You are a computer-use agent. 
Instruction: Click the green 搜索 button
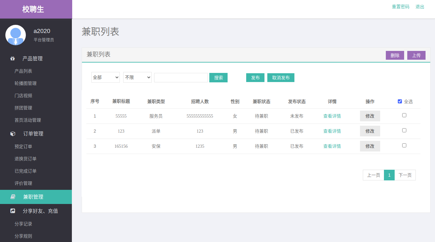coord(218,78)
